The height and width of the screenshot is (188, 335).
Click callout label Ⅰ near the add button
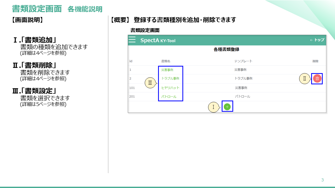point(214,107)
